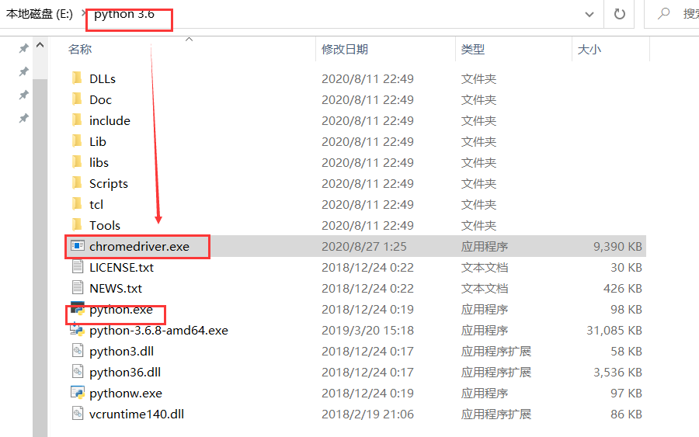
Task: Click the sort arrow above the column headers
Action: click(189, 40)
